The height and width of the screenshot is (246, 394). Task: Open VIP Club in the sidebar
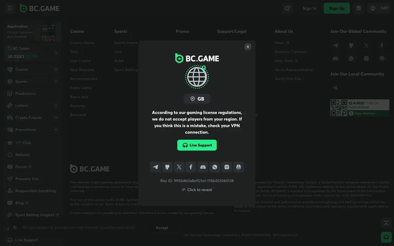coord(33,143)
